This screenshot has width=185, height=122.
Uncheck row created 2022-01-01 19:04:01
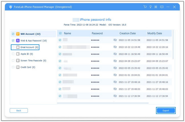pos(60,75)
